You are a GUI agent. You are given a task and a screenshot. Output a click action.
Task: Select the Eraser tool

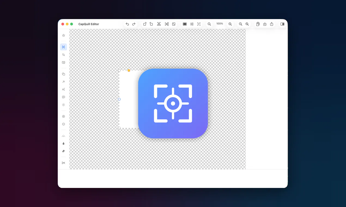(x=63, y=151)
